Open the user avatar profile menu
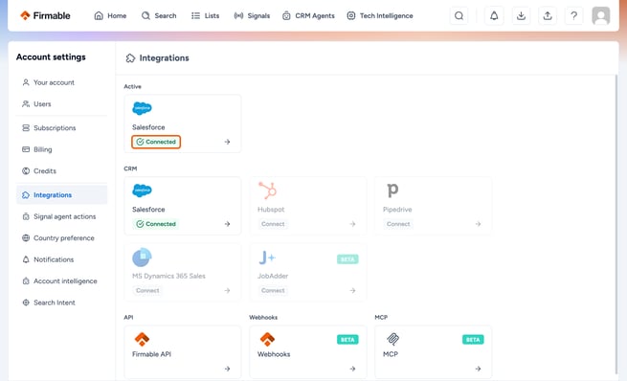 coord(600,15)
